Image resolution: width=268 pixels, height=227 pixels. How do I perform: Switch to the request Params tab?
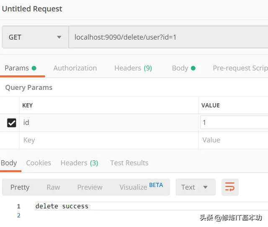point(21,68)
